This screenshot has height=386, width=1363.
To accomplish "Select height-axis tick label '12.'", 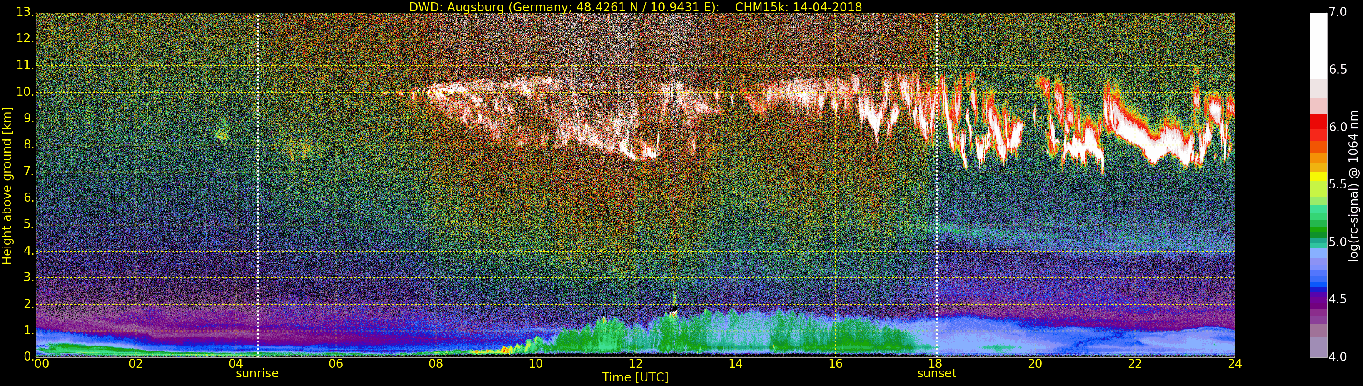I will pyautogui.click(x=25, y=39).
